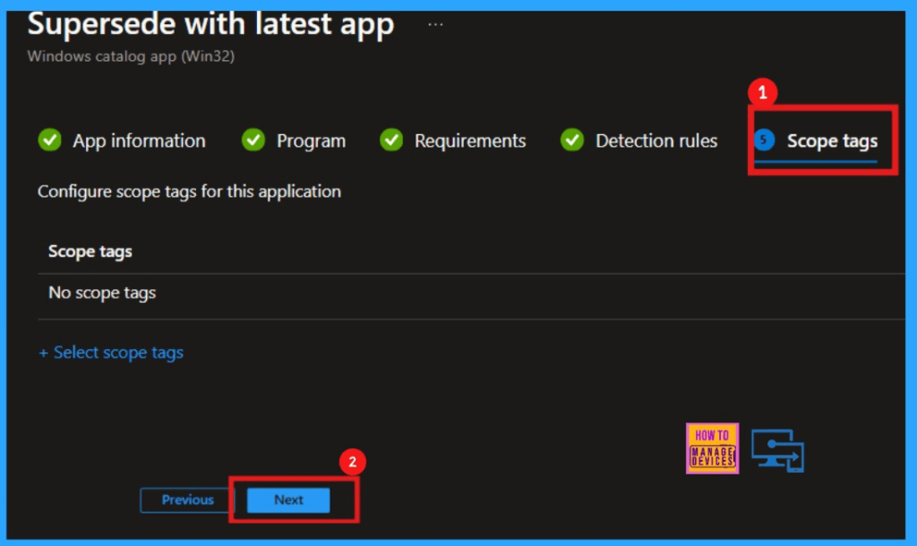Click the Select scope tags link
Screen dimensions: 917x546
point(111,353)
